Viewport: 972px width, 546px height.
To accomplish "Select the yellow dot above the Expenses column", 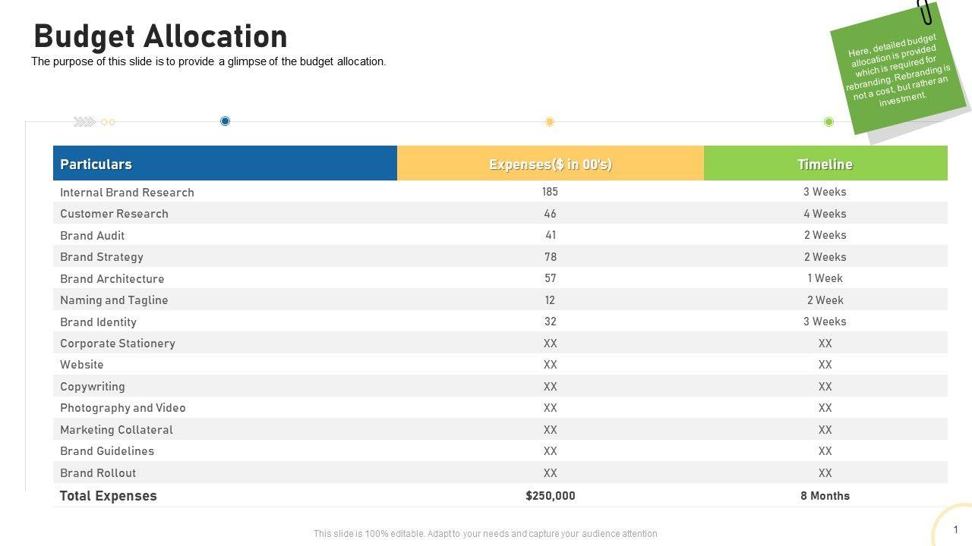I will click(x=550, y=121).
